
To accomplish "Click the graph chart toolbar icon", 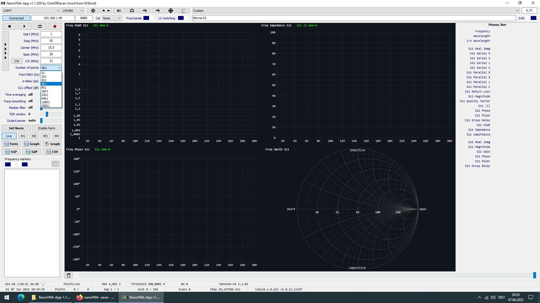I will pos(184,11).
